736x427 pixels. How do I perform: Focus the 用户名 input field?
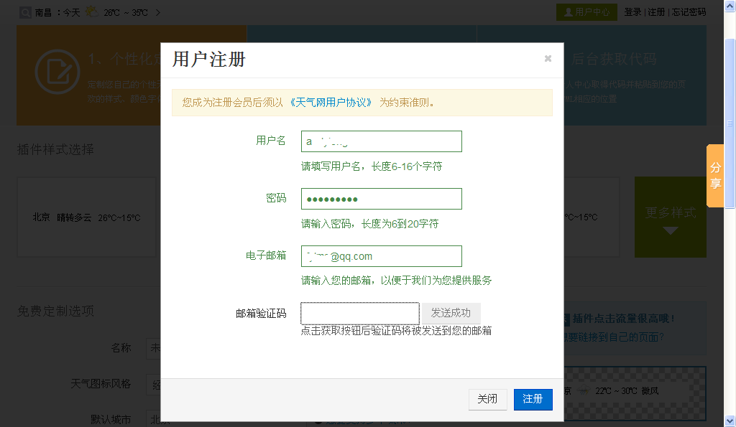(381, 141)
